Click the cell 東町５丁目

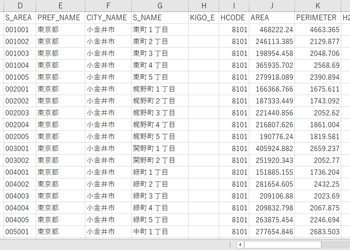[160, 77]
